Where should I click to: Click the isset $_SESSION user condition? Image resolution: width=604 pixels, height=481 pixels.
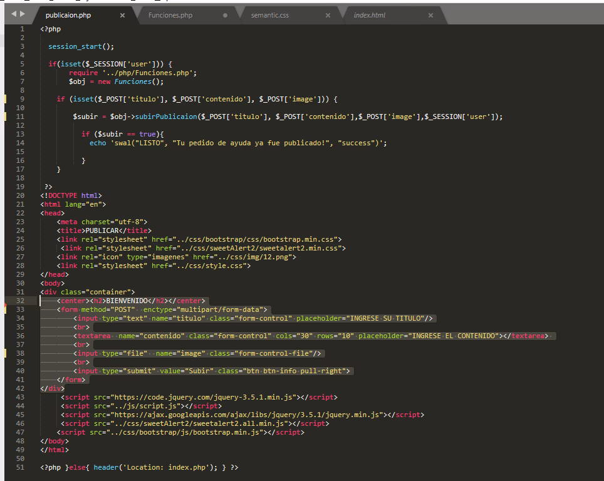tap(110, 64)
